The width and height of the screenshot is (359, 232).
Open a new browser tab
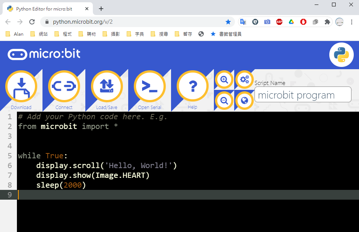tap(101, 9)
